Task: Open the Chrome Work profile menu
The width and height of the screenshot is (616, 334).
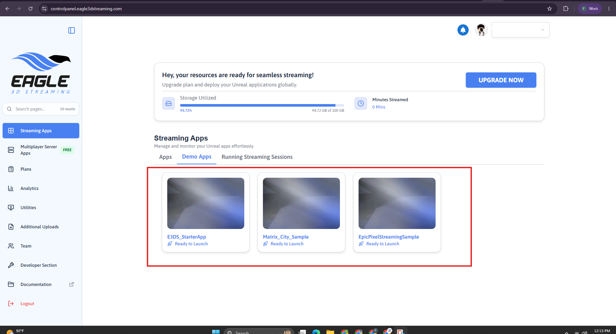Action: click(x=590, y=9)
